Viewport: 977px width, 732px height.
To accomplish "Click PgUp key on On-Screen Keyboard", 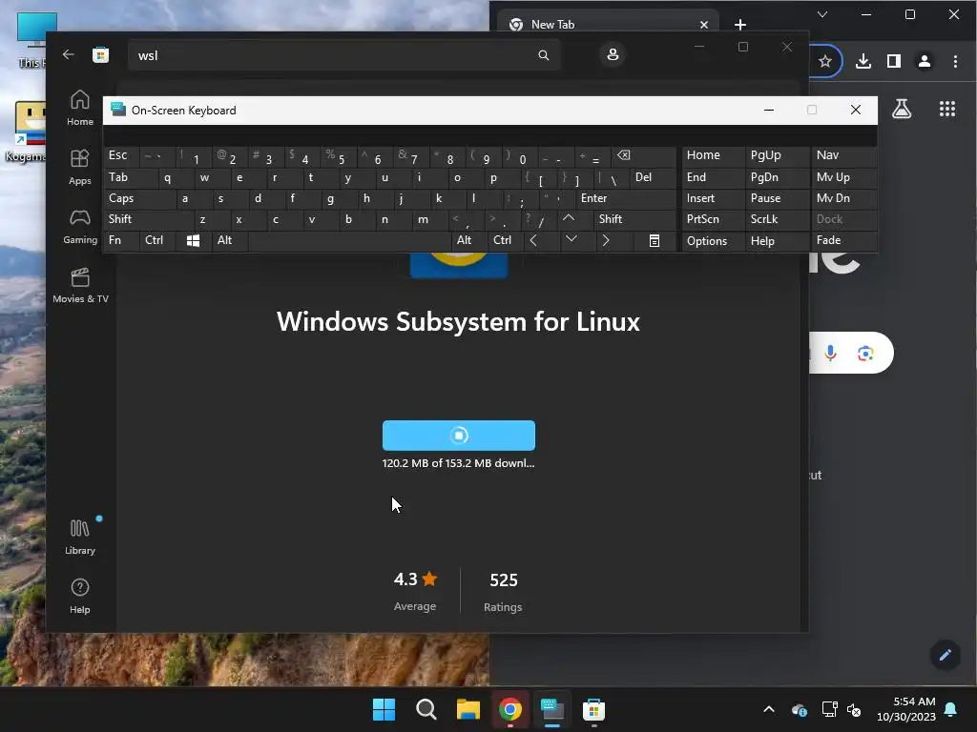I will 777,155.
